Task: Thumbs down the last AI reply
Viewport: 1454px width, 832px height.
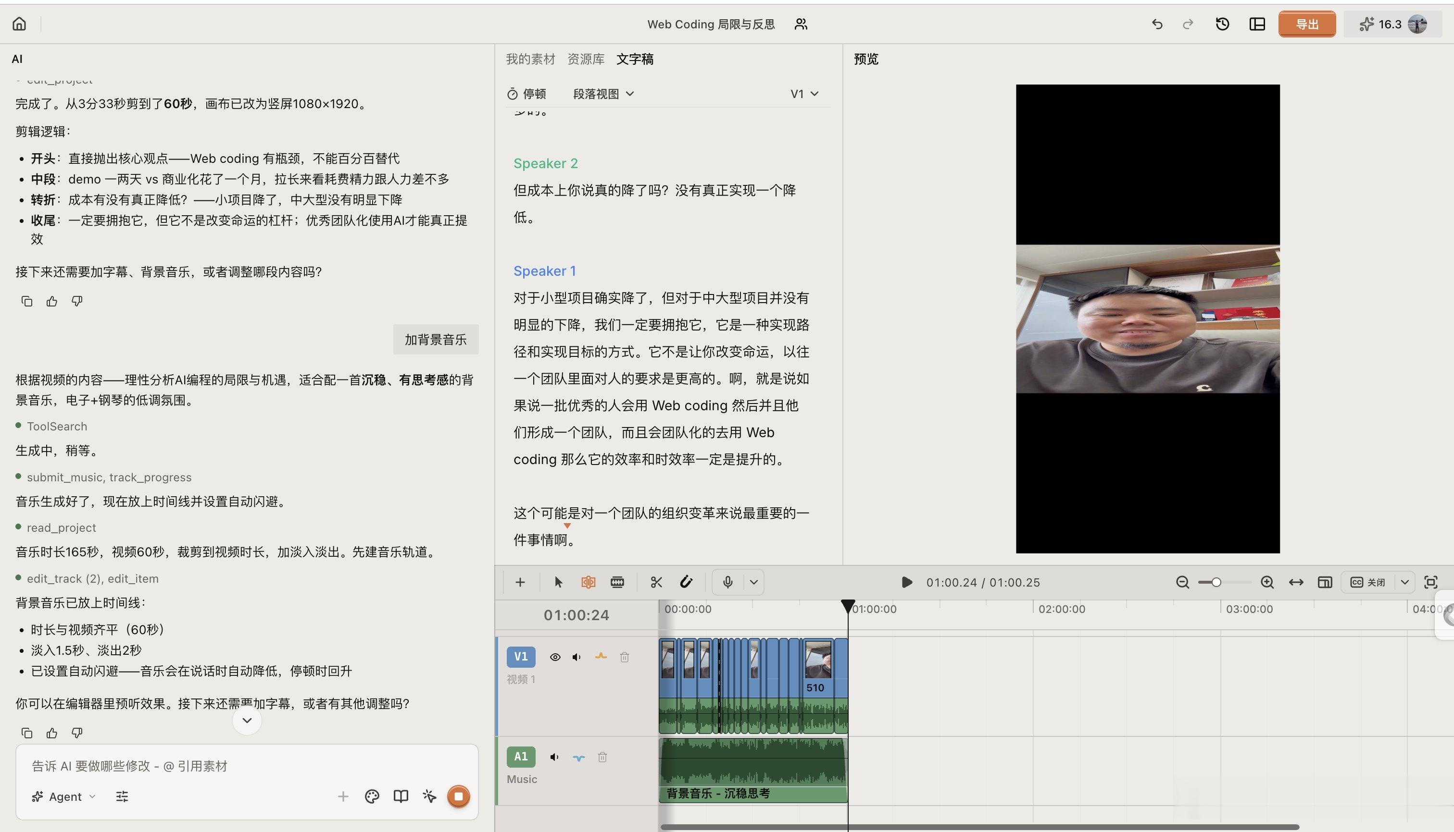Action: click(76, 733)
